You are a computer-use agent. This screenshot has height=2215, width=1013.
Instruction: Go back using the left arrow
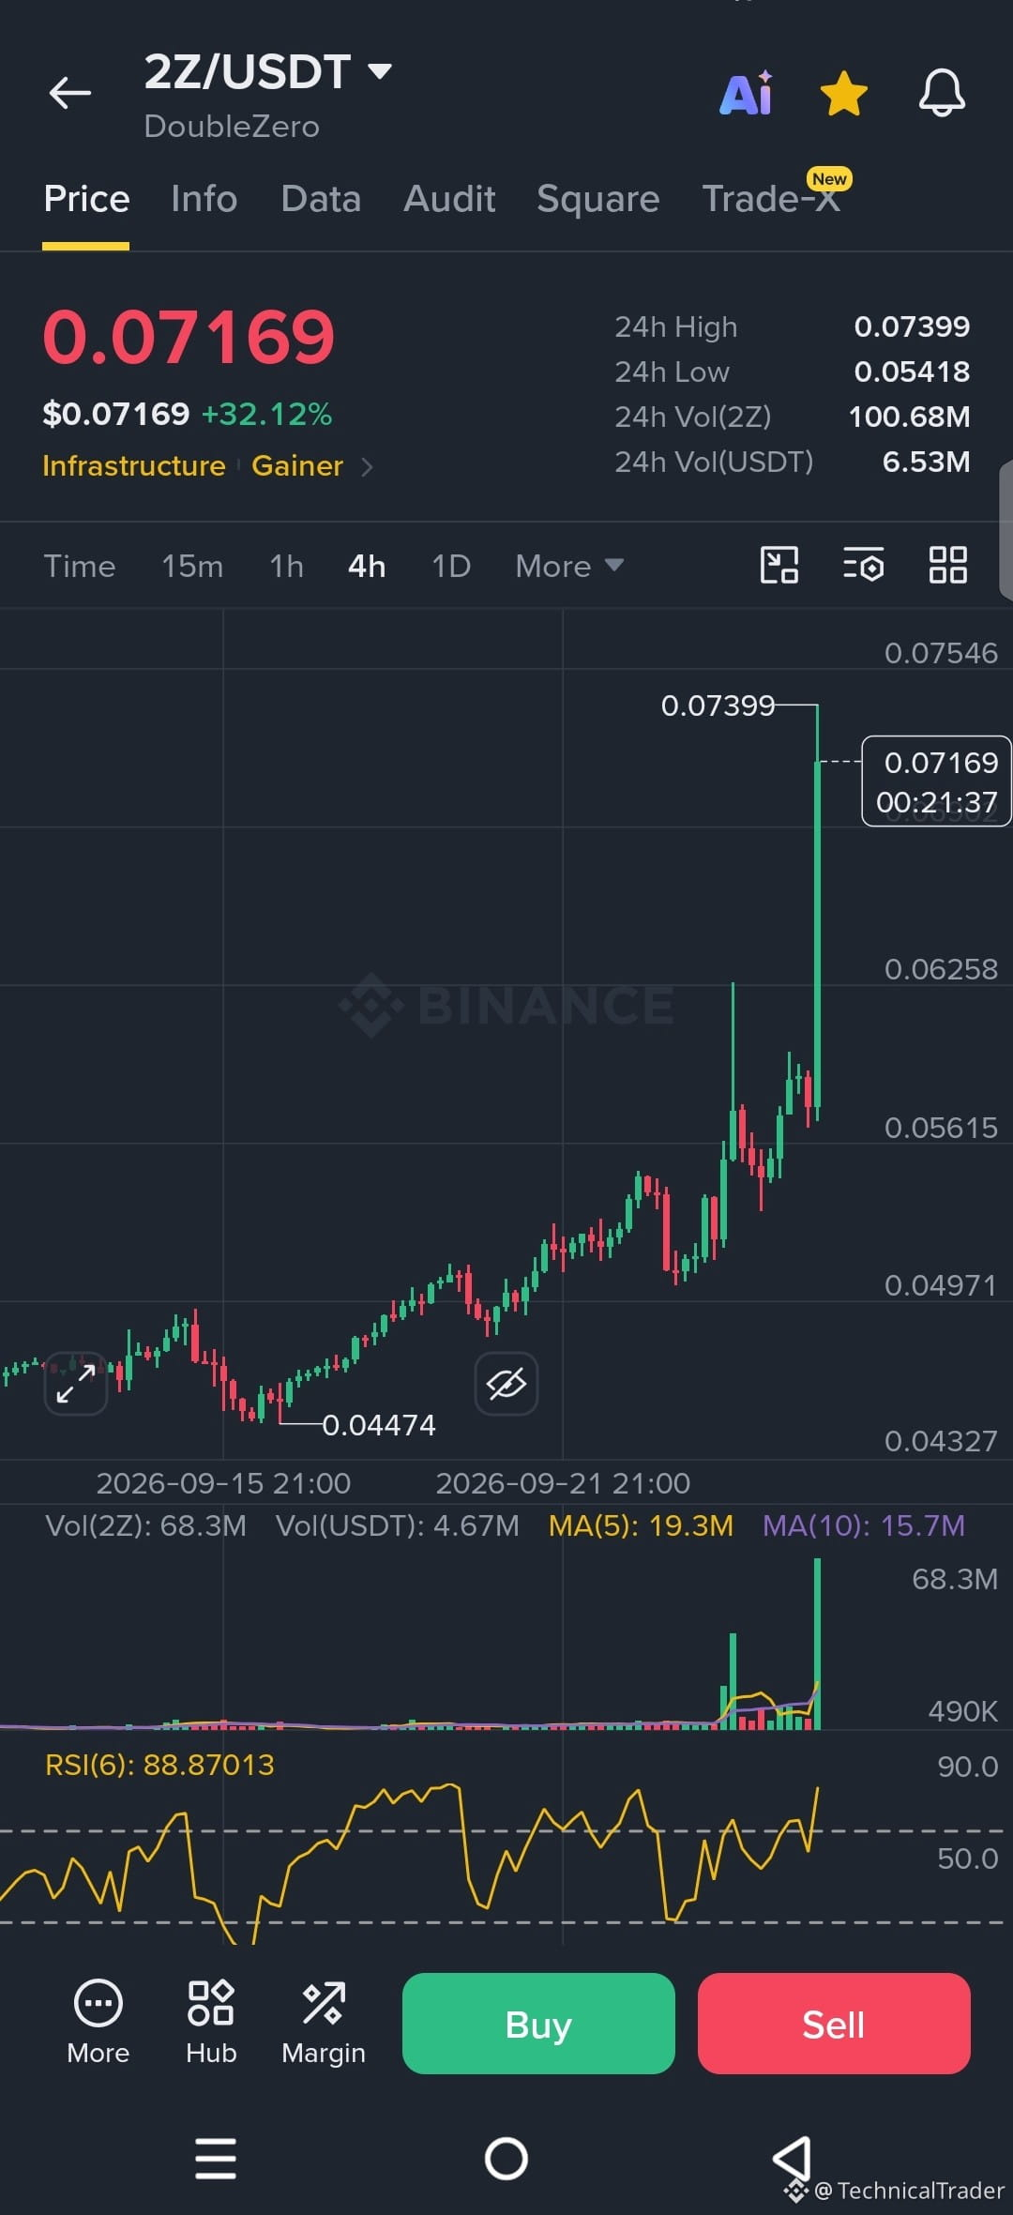pyautogui.click(x=70, y=93)
